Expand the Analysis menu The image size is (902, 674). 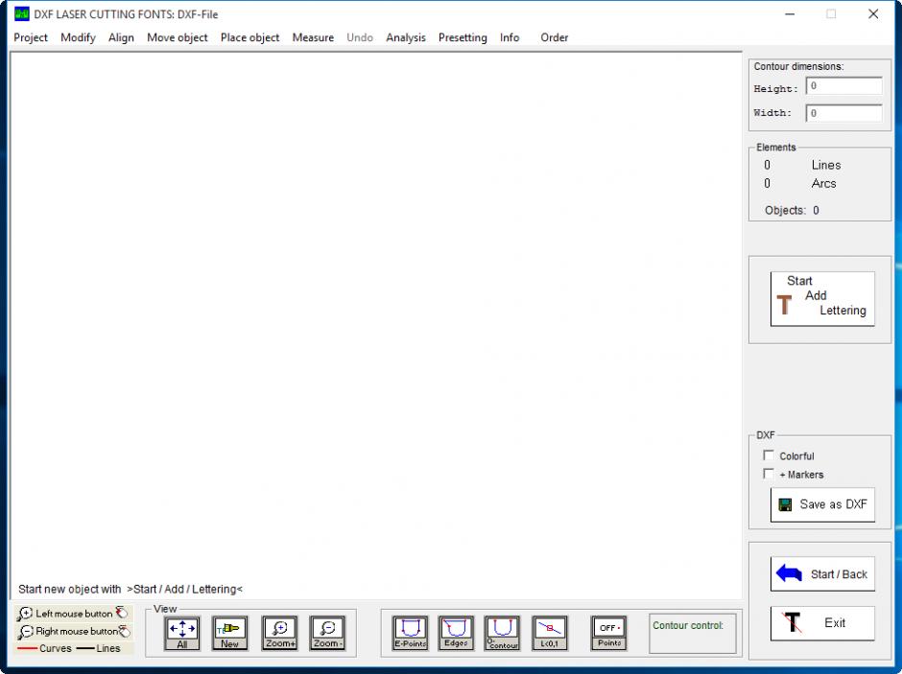click(405, 37)
